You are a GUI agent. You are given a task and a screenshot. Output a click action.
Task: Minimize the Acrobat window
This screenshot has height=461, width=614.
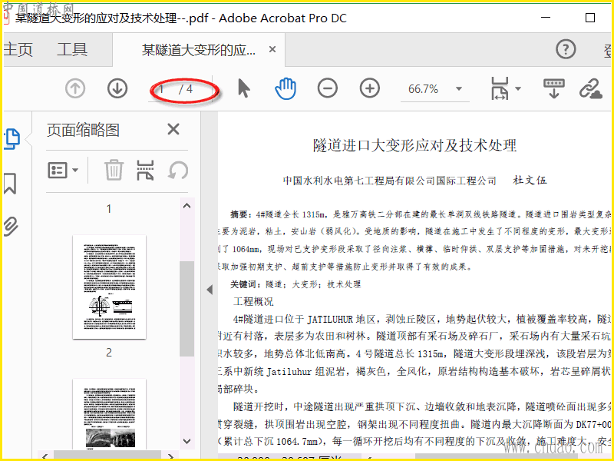(x=546, y=18)
